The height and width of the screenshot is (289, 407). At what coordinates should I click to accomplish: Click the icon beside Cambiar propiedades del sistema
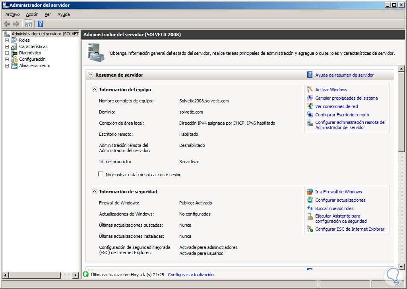(x=310, y=98)
